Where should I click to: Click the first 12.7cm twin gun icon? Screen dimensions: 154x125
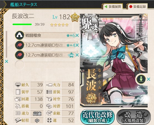(20, 45)
